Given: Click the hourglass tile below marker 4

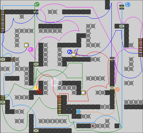Looking at the screenshot, I should 122,26.
